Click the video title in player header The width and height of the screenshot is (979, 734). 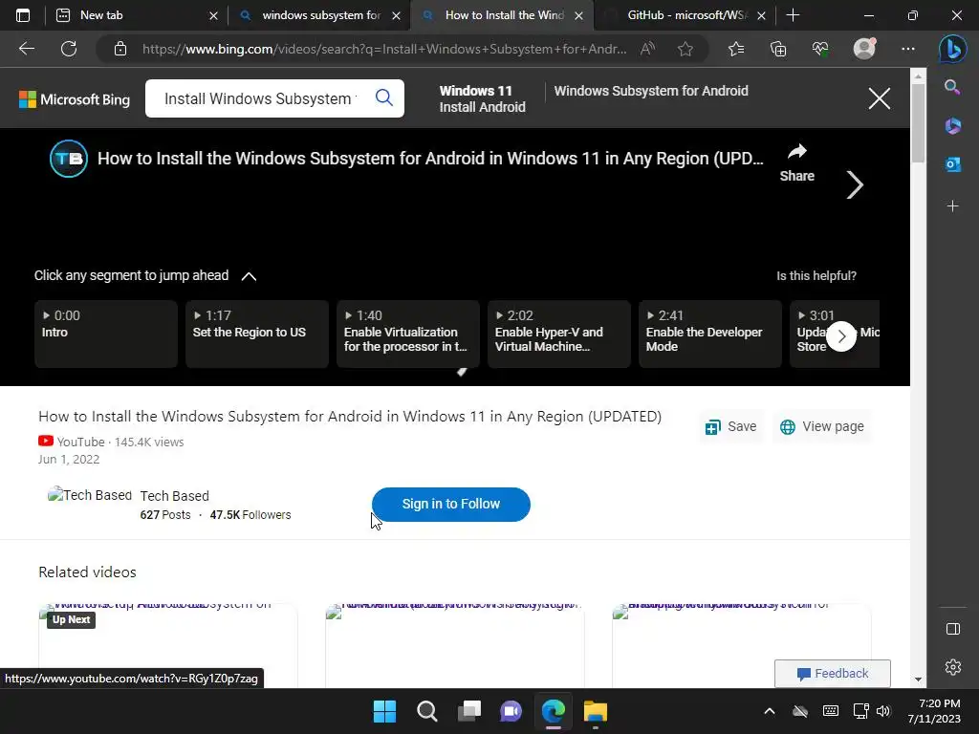pyautogui.click(x=430, y=159)
